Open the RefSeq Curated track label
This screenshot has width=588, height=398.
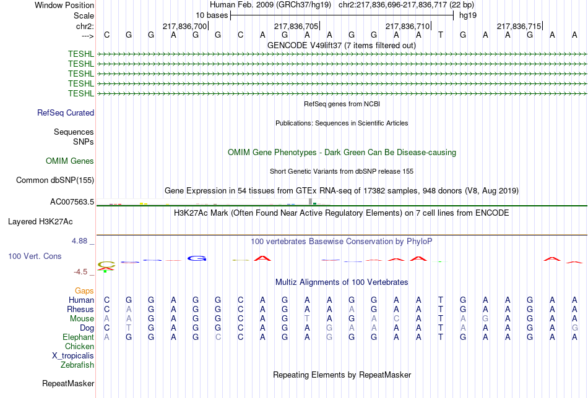point(66,112)
